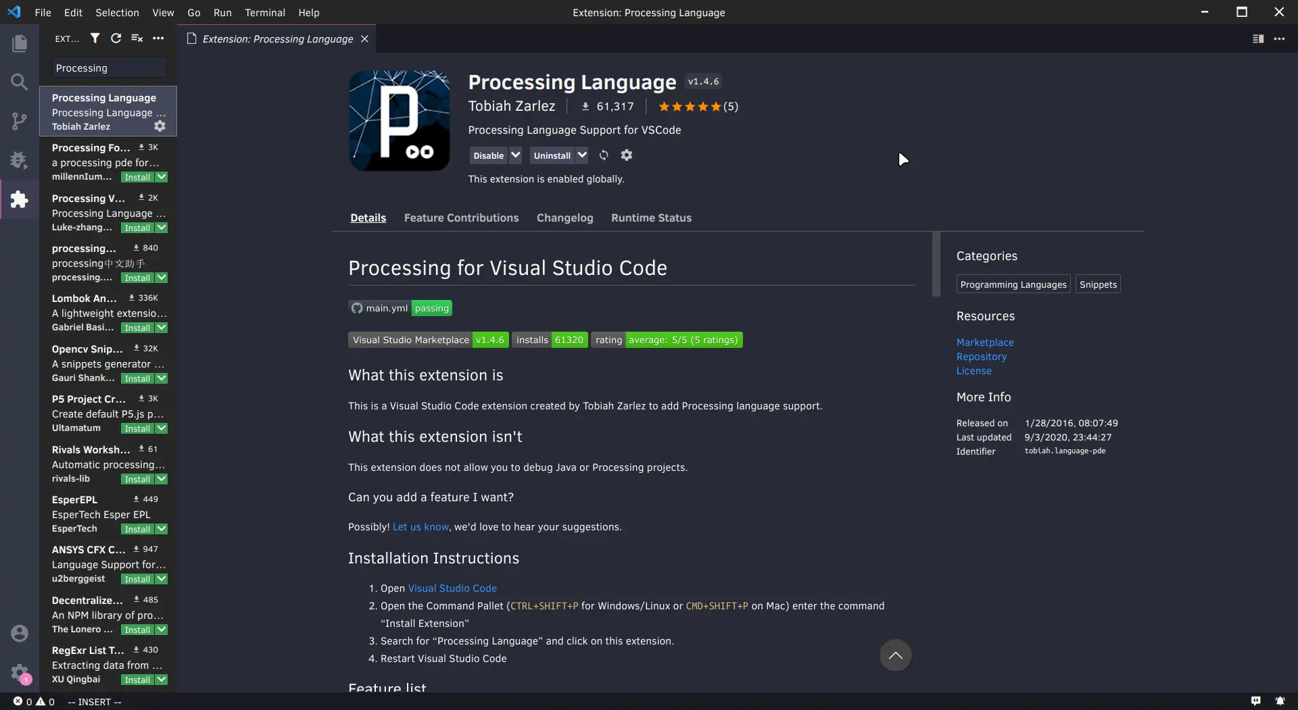Screen dimensions: 1298x710
Task: Focus the extensions search box
Action: click(109, 68)
